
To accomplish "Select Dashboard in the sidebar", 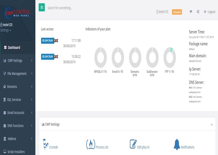I will tap(18, 48).
